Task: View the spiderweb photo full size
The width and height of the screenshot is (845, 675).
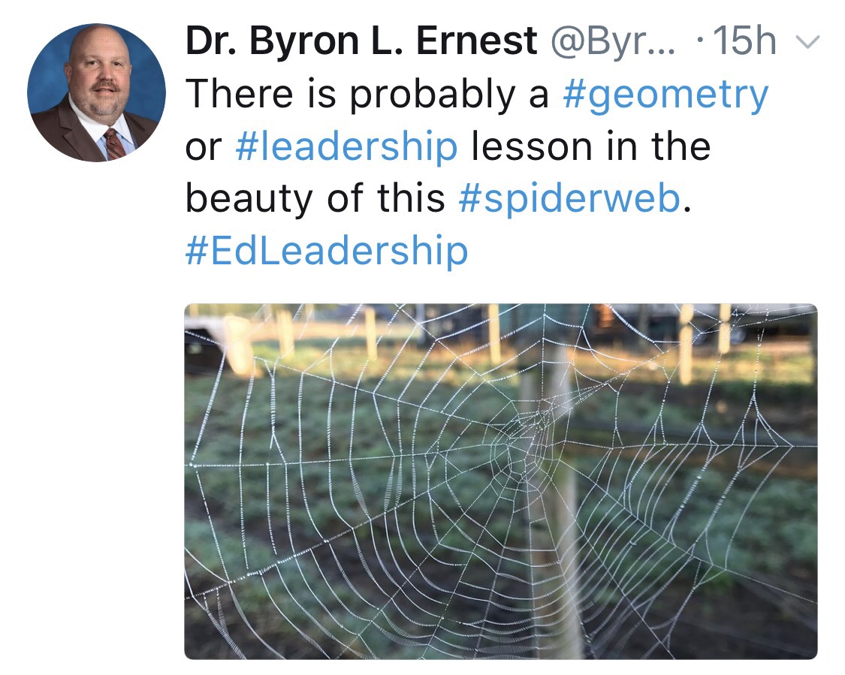Action: point(501,481)
